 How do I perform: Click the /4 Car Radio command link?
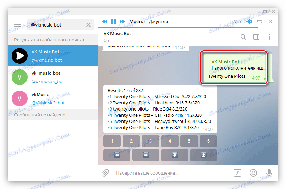tap(110, 115)
